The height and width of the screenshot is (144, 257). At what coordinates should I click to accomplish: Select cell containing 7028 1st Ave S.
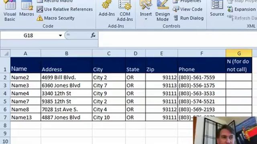[x=67, y=109]
